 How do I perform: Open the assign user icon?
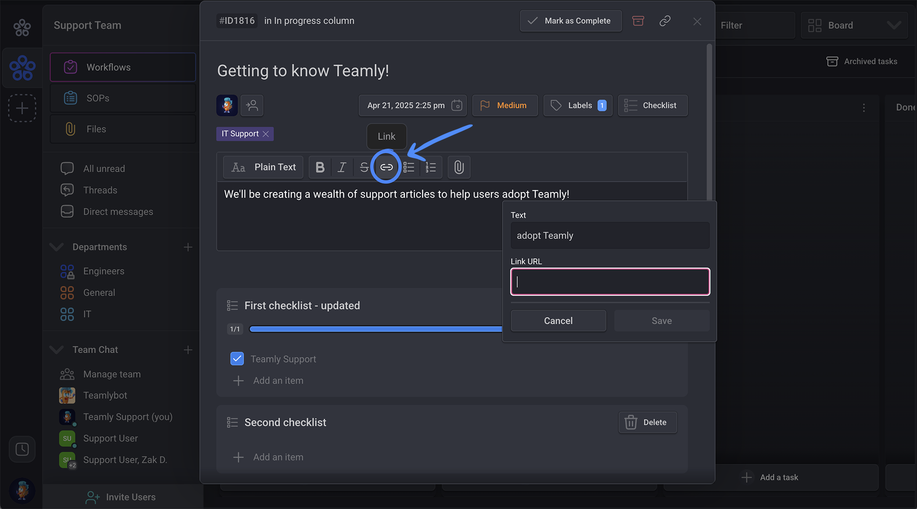coord(252,105)
